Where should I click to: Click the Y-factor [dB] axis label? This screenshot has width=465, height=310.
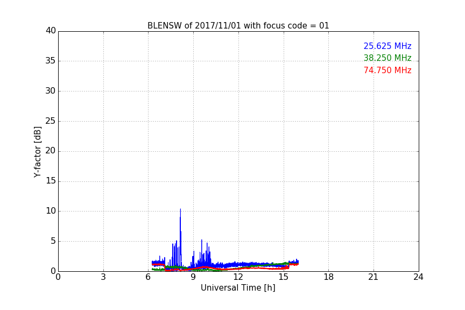point(37,152)
